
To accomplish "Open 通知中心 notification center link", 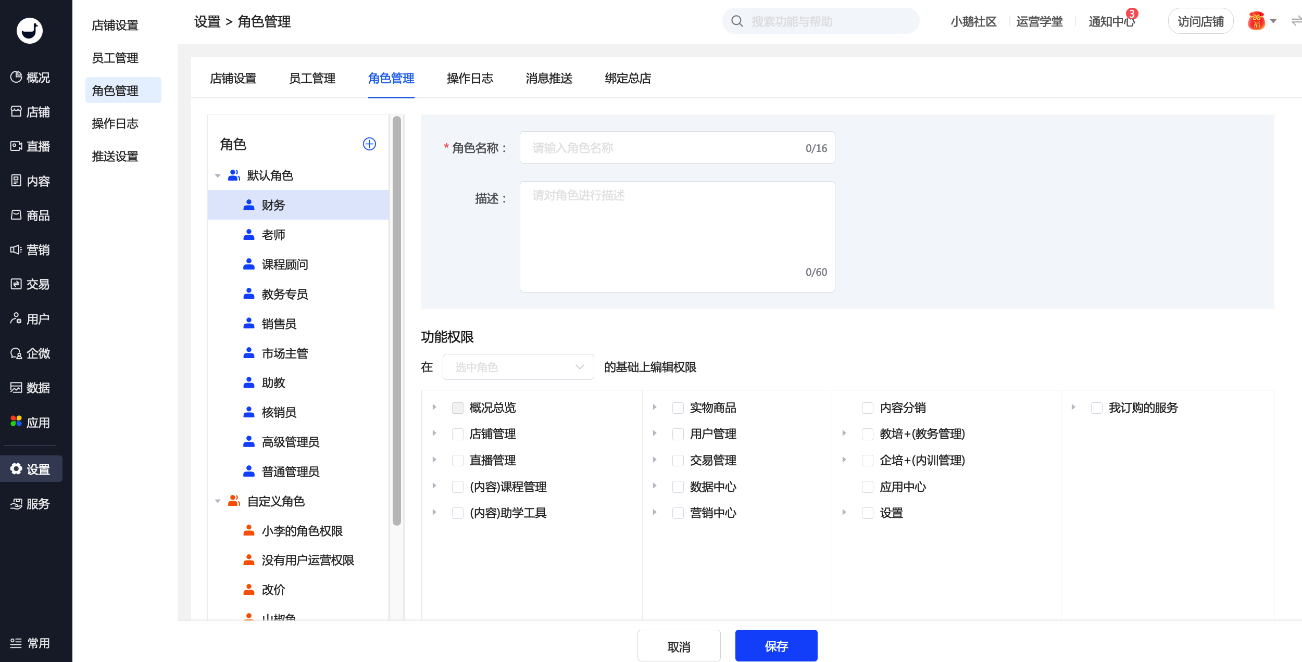I will coord(1111,21).
